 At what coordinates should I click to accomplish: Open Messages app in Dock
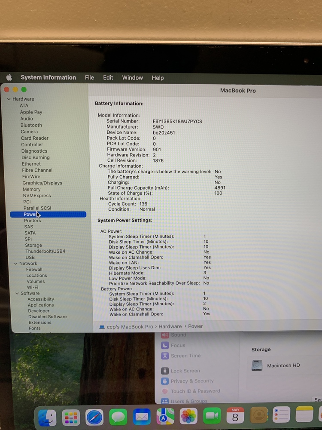(118, 417)
